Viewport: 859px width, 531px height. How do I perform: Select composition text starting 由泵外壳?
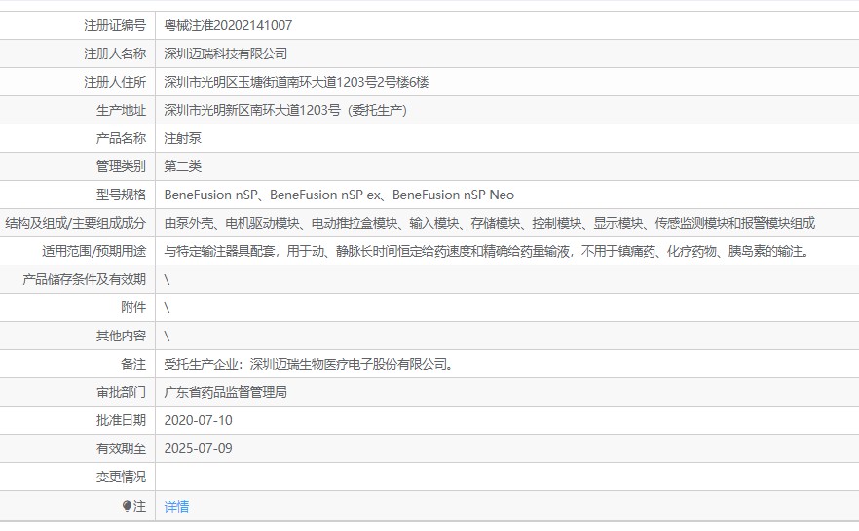(490, 223)
